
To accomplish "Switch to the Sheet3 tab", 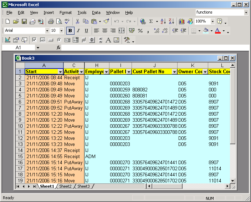I will click(83, 186).
